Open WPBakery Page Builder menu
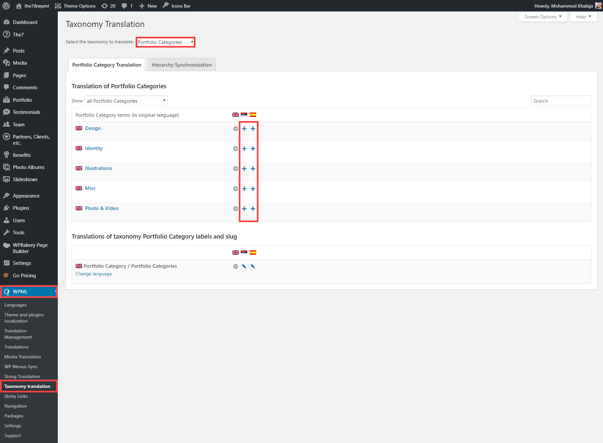This screenshot has height=443, width=603. coord(29,248)
